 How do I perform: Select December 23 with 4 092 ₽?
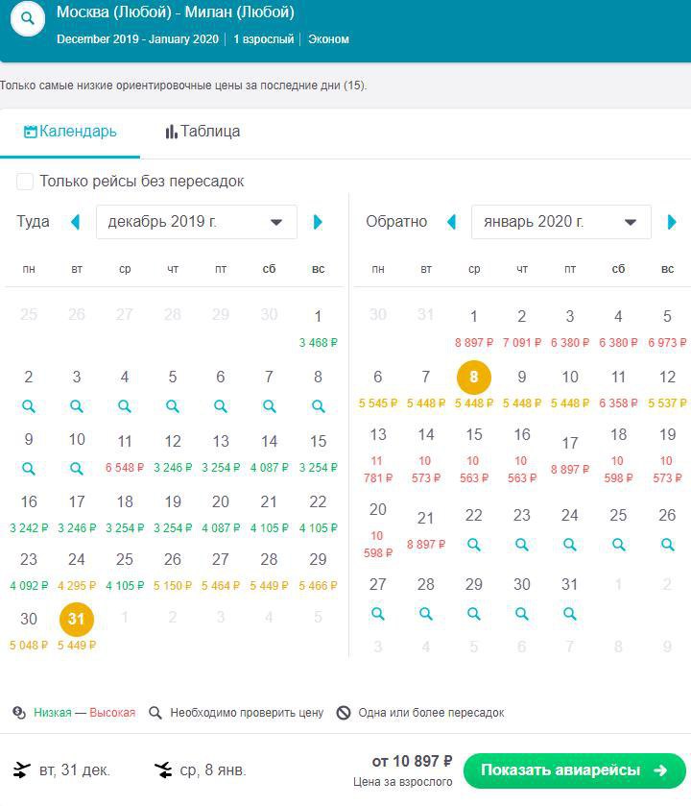pos(29,571)
